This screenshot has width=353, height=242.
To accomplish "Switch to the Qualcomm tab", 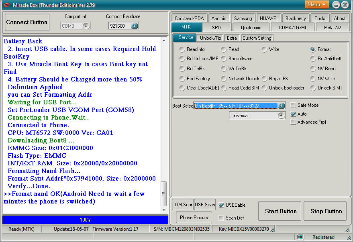I will coord(251,28).
